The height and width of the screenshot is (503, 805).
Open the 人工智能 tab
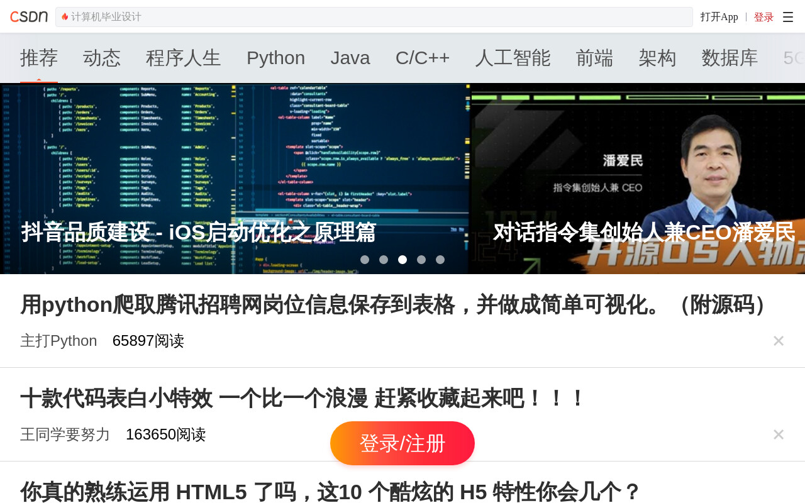pos(513,58)
